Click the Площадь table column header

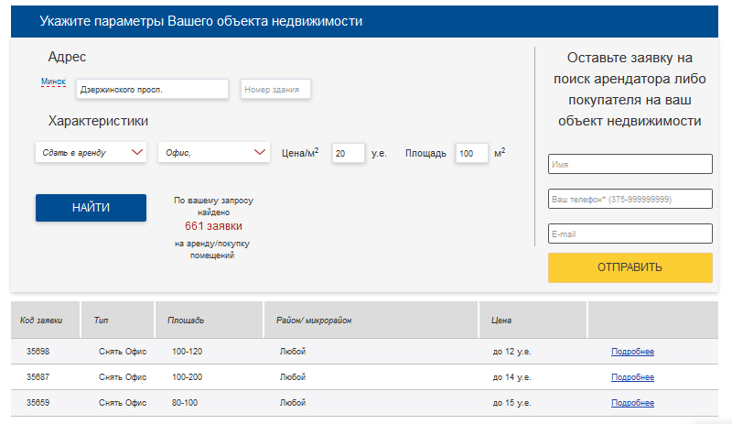click(x=186, y=321)
